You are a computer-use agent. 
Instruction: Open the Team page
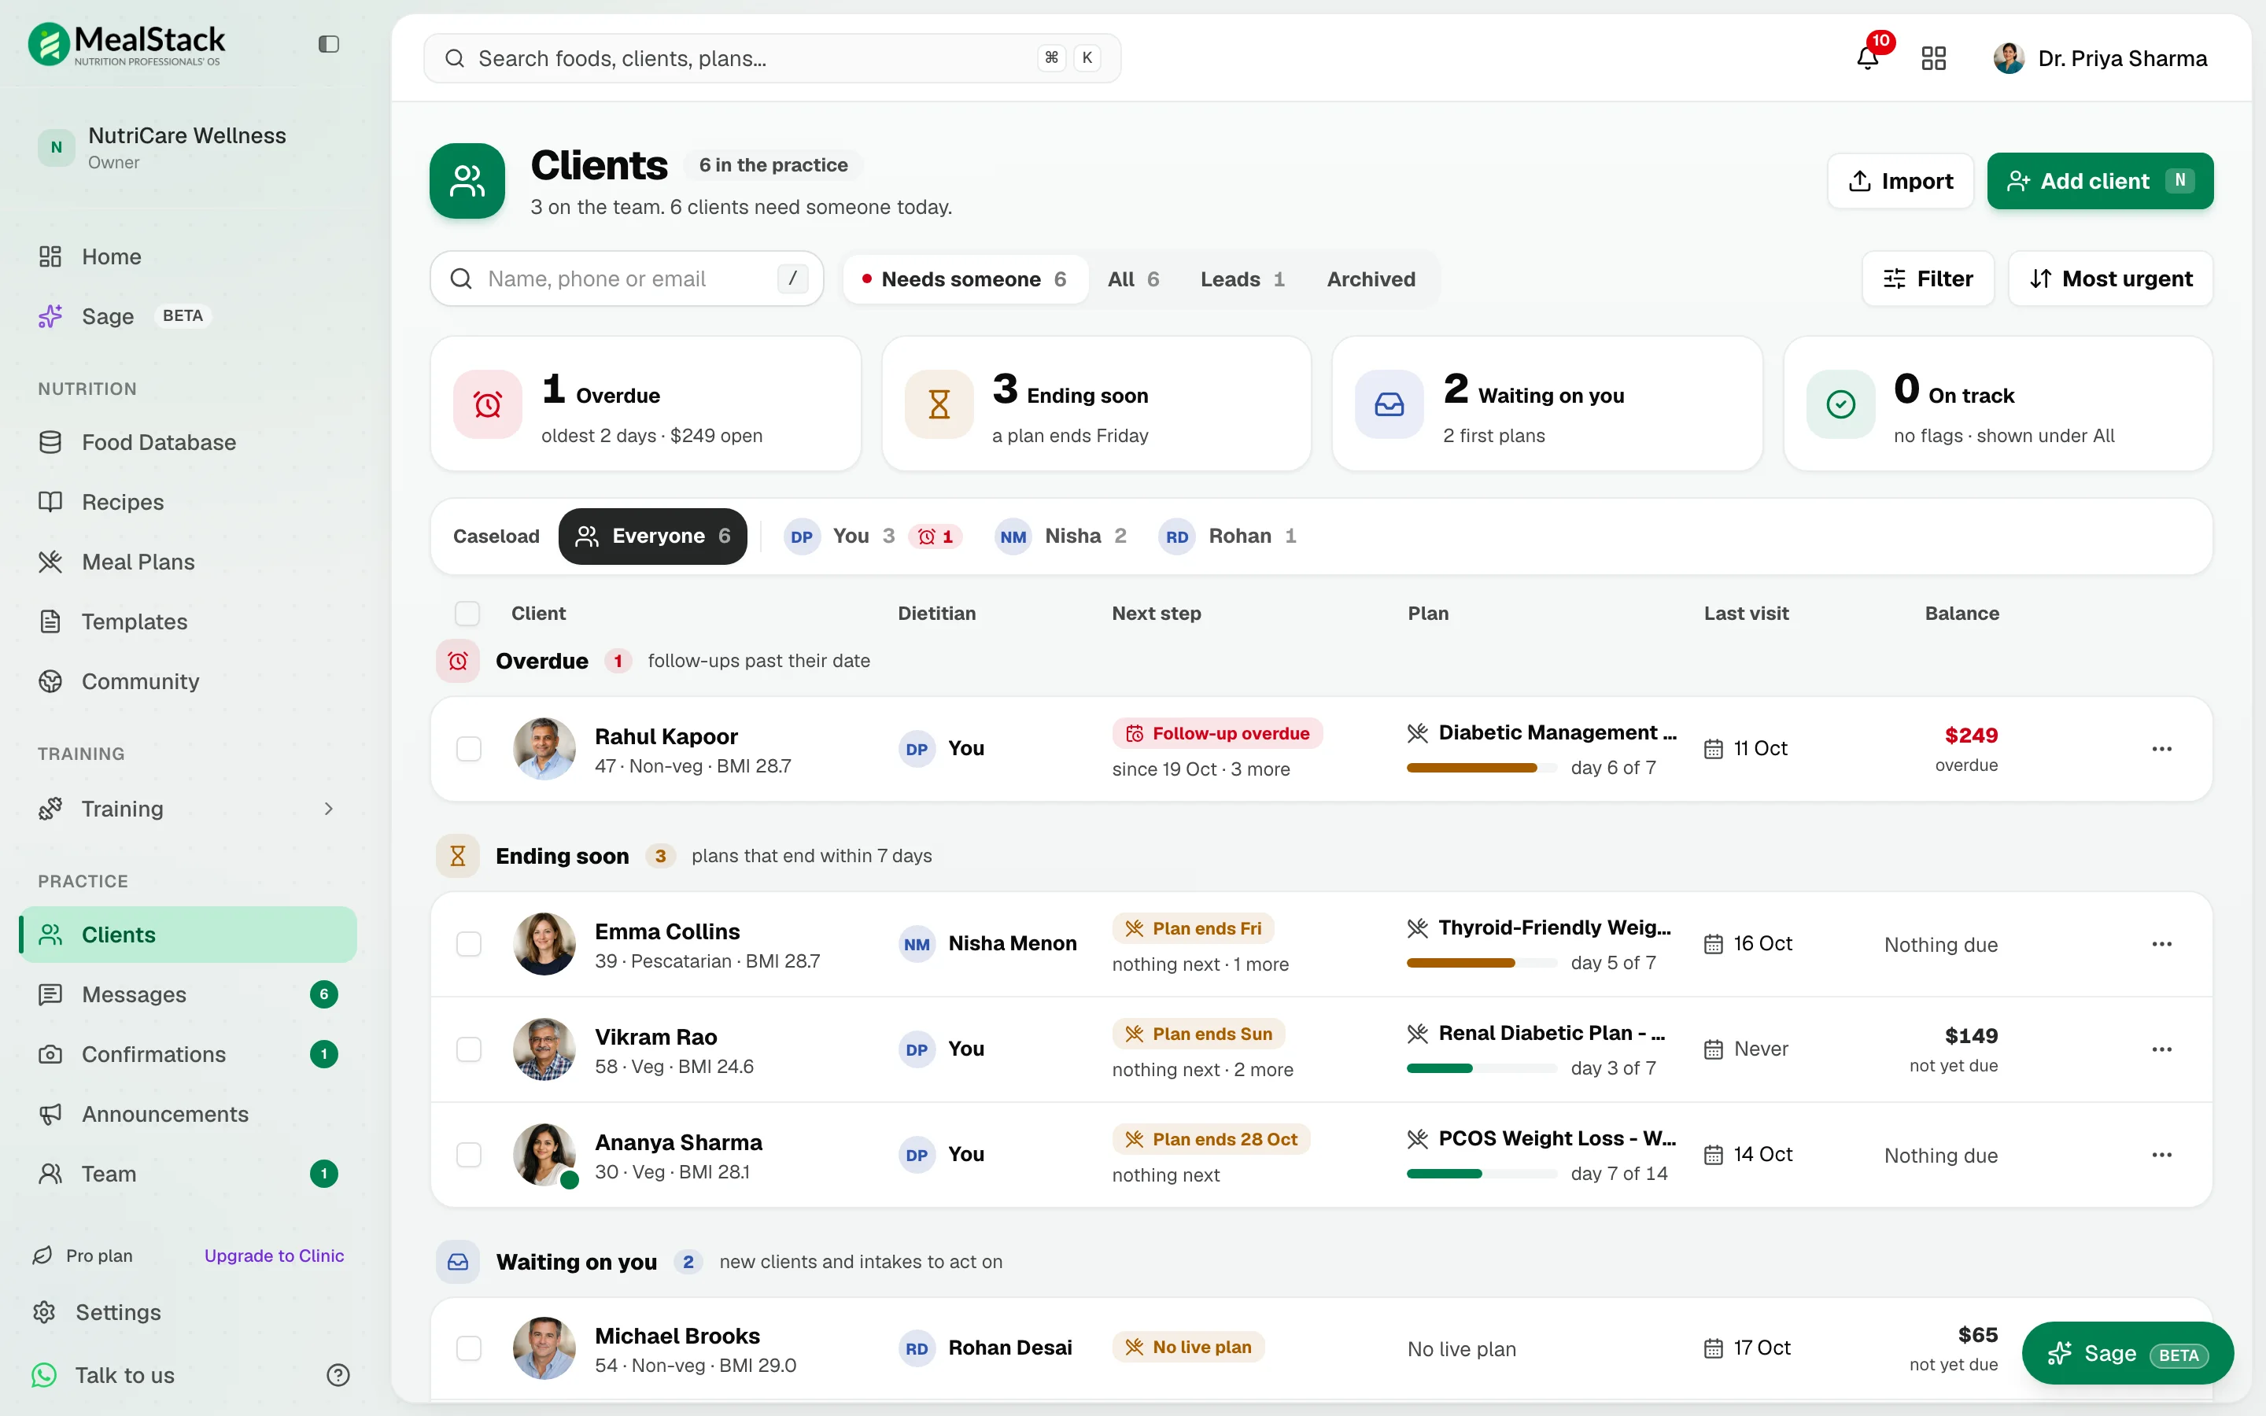[x=187, y=1174]
